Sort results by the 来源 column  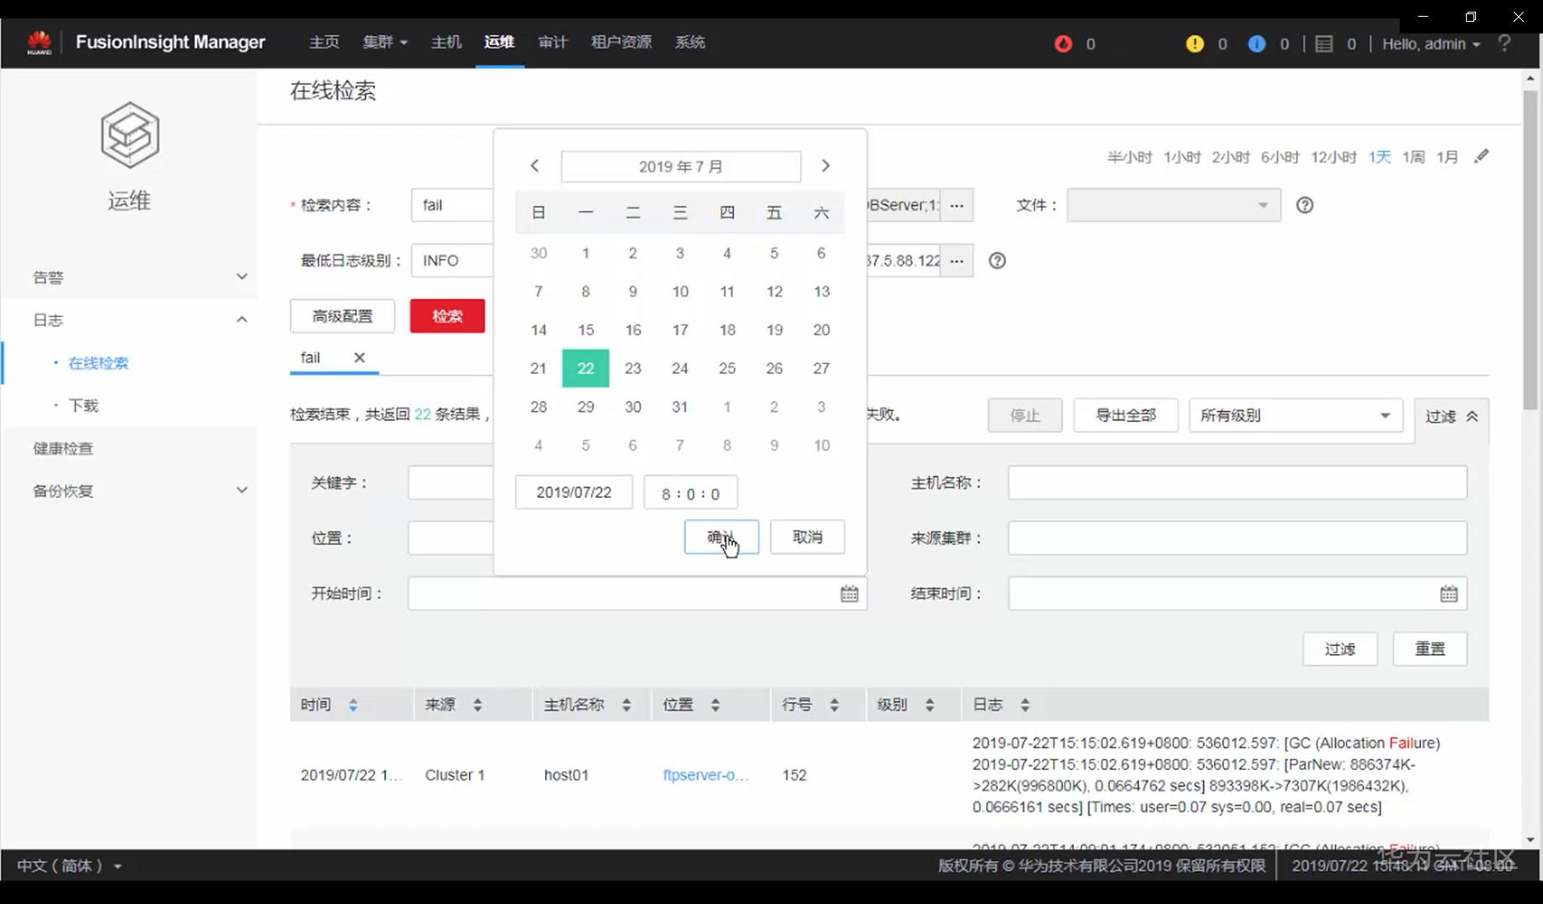point(477,705)
